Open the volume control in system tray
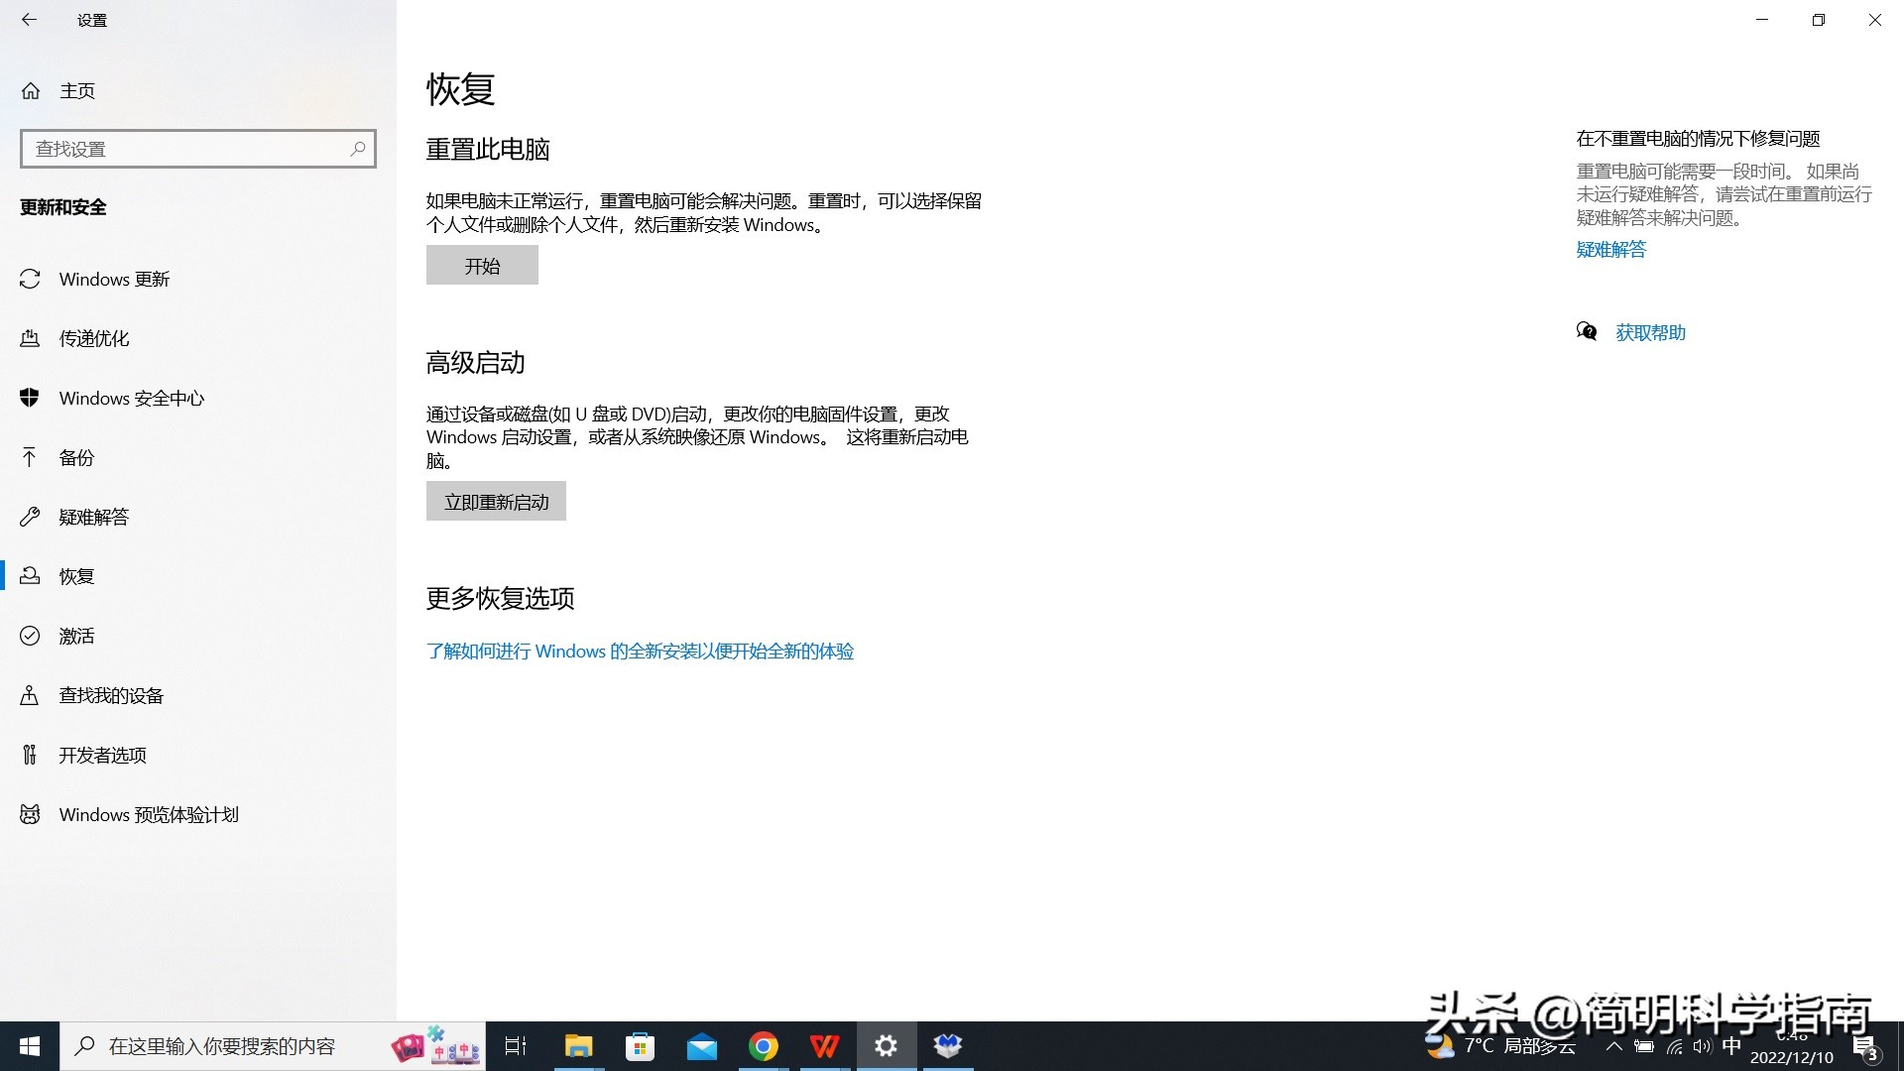The height and width of the screenshot is (1071, 1904). coord(1702,1045)
